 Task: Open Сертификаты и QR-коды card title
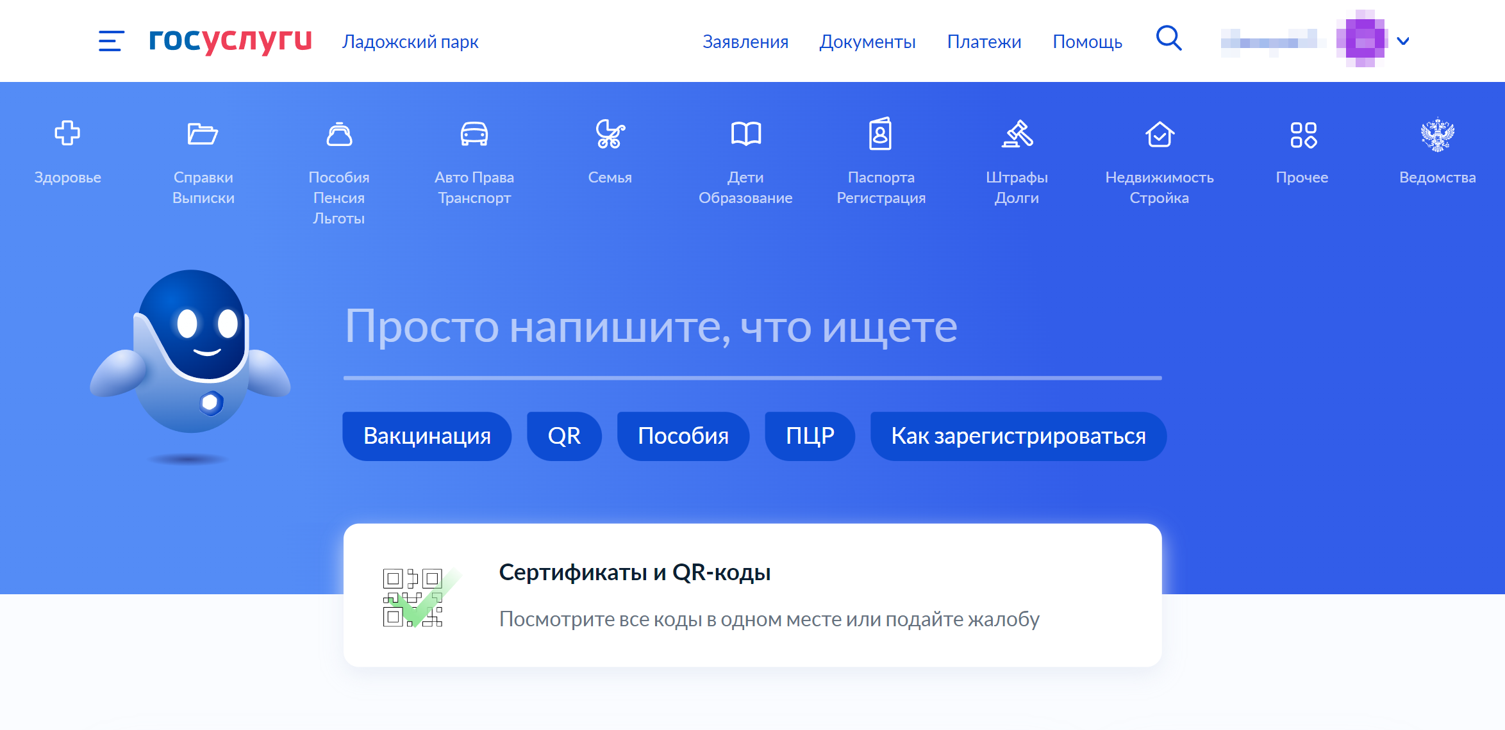tap(635, 572)
